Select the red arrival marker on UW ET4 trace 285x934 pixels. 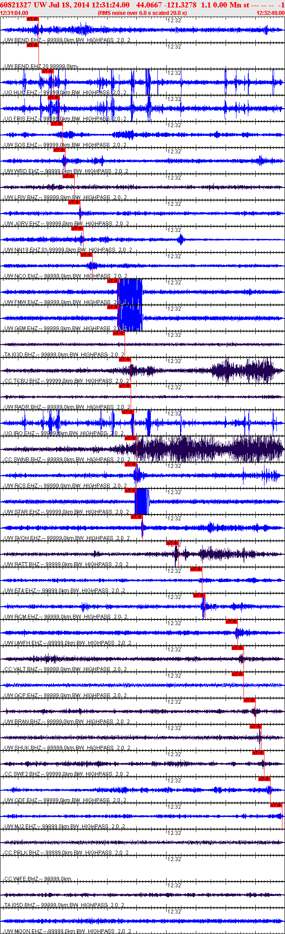click(196, 569)
